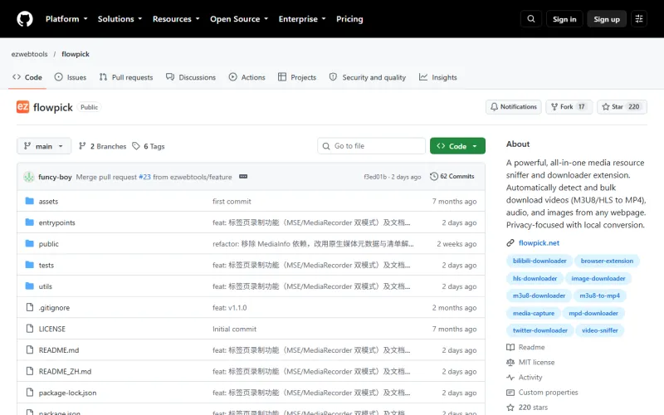
Task: Select the video-sniffer topic tag
Action: (599, 330)
